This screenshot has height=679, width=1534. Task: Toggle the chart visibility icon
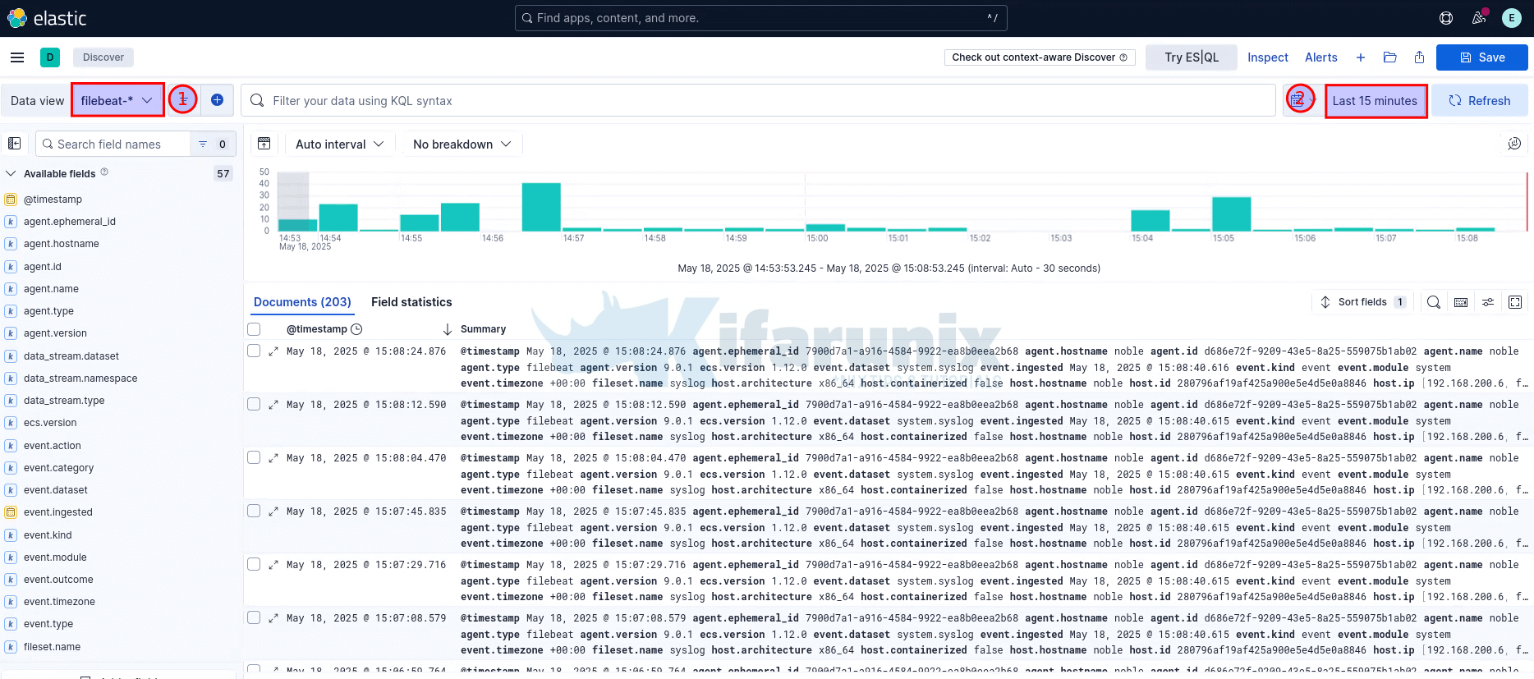point(264,144)
